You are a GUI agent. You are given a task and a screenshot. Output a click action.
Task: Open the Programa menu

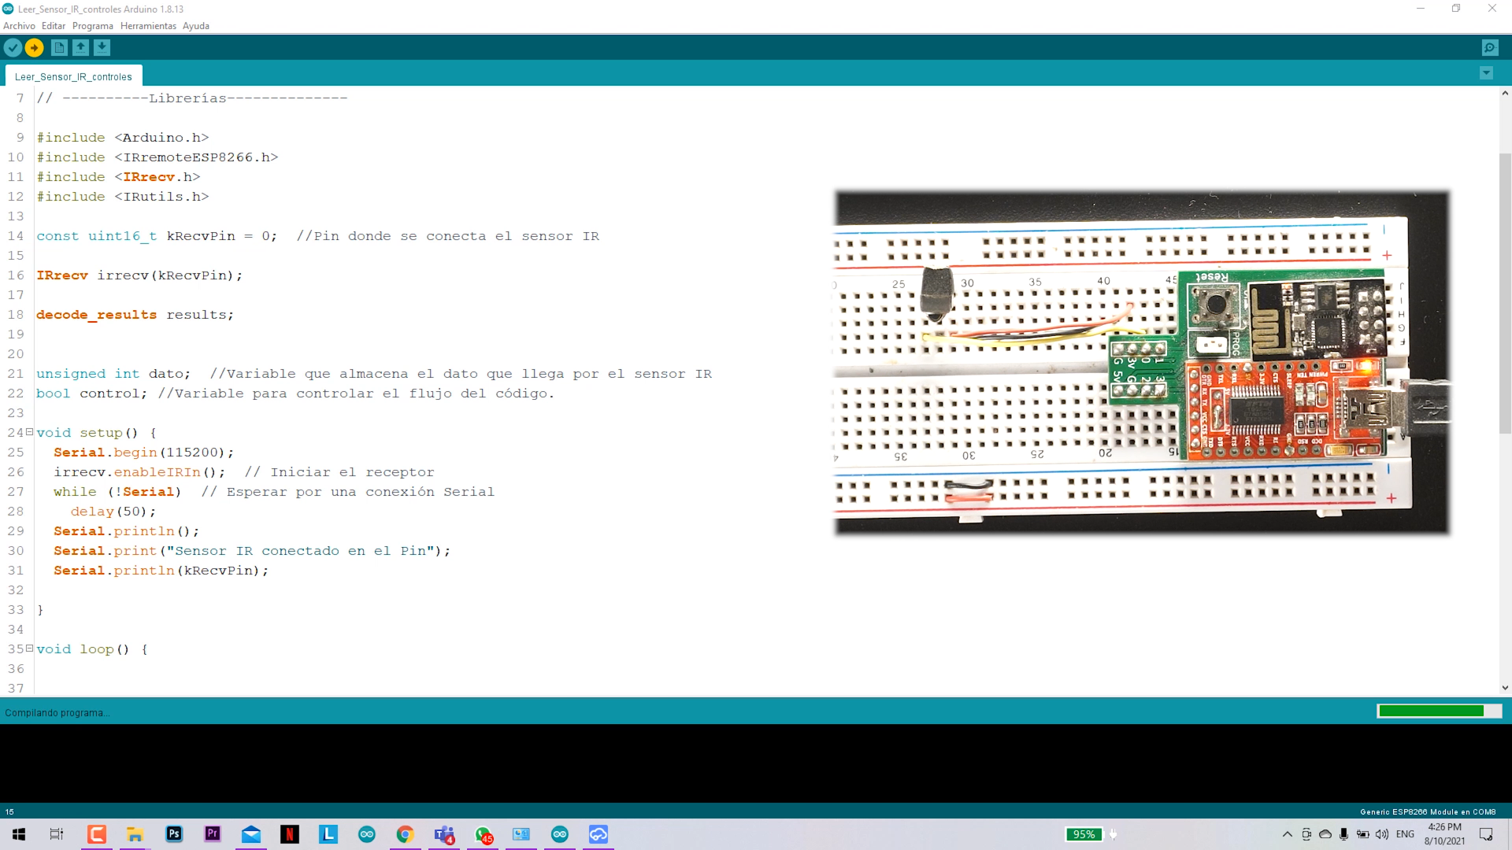[x=93, y=26]
